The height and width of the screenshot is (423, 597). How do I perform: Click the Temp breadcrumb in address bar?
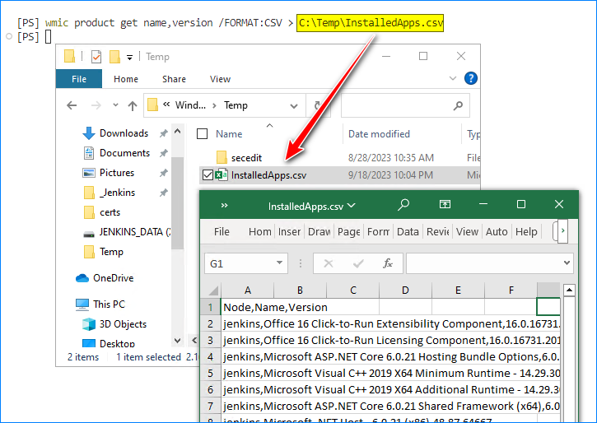click(236, 105)
